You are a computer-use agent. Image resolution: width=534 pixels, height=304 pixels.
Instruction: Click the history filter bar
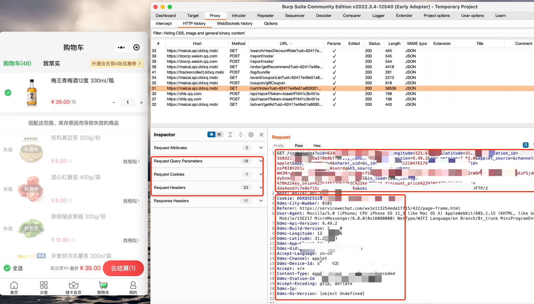342,33
